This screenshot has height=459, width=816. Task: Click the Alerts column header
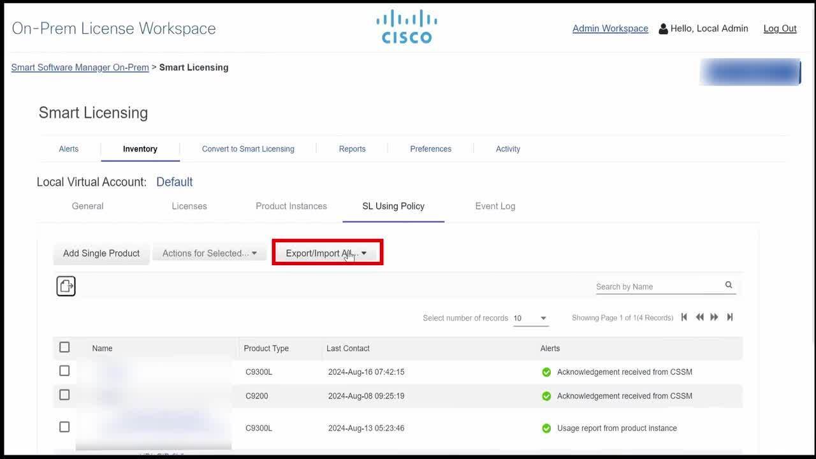pos(550,348)
